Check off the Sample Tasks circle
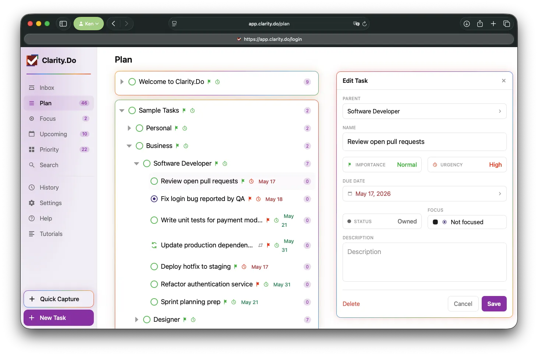Image resolution: width=538 pixels, height=356 pixels. tap(132, 110)
